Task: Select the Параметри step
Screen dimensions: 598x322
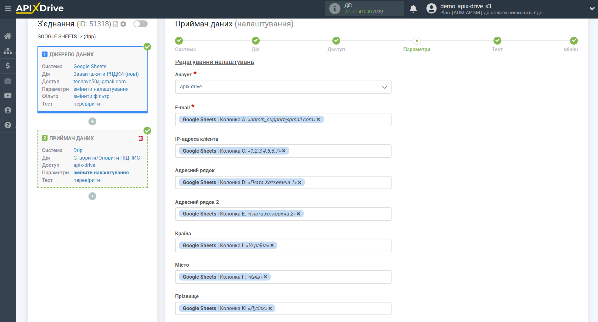Action: (x=417, y=41)
